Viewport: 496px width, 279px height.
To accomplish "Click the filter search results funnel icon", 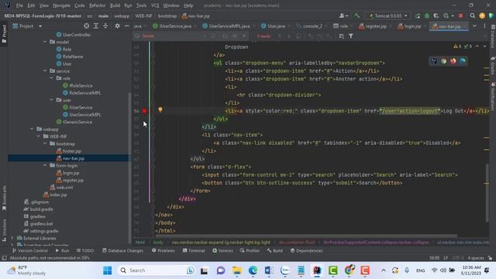I will [351, 36].
